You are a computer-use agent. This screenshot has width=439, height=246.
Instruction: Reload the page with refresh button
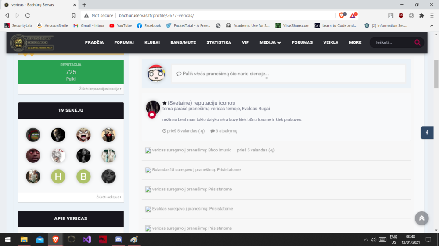(x=28, y=15)
